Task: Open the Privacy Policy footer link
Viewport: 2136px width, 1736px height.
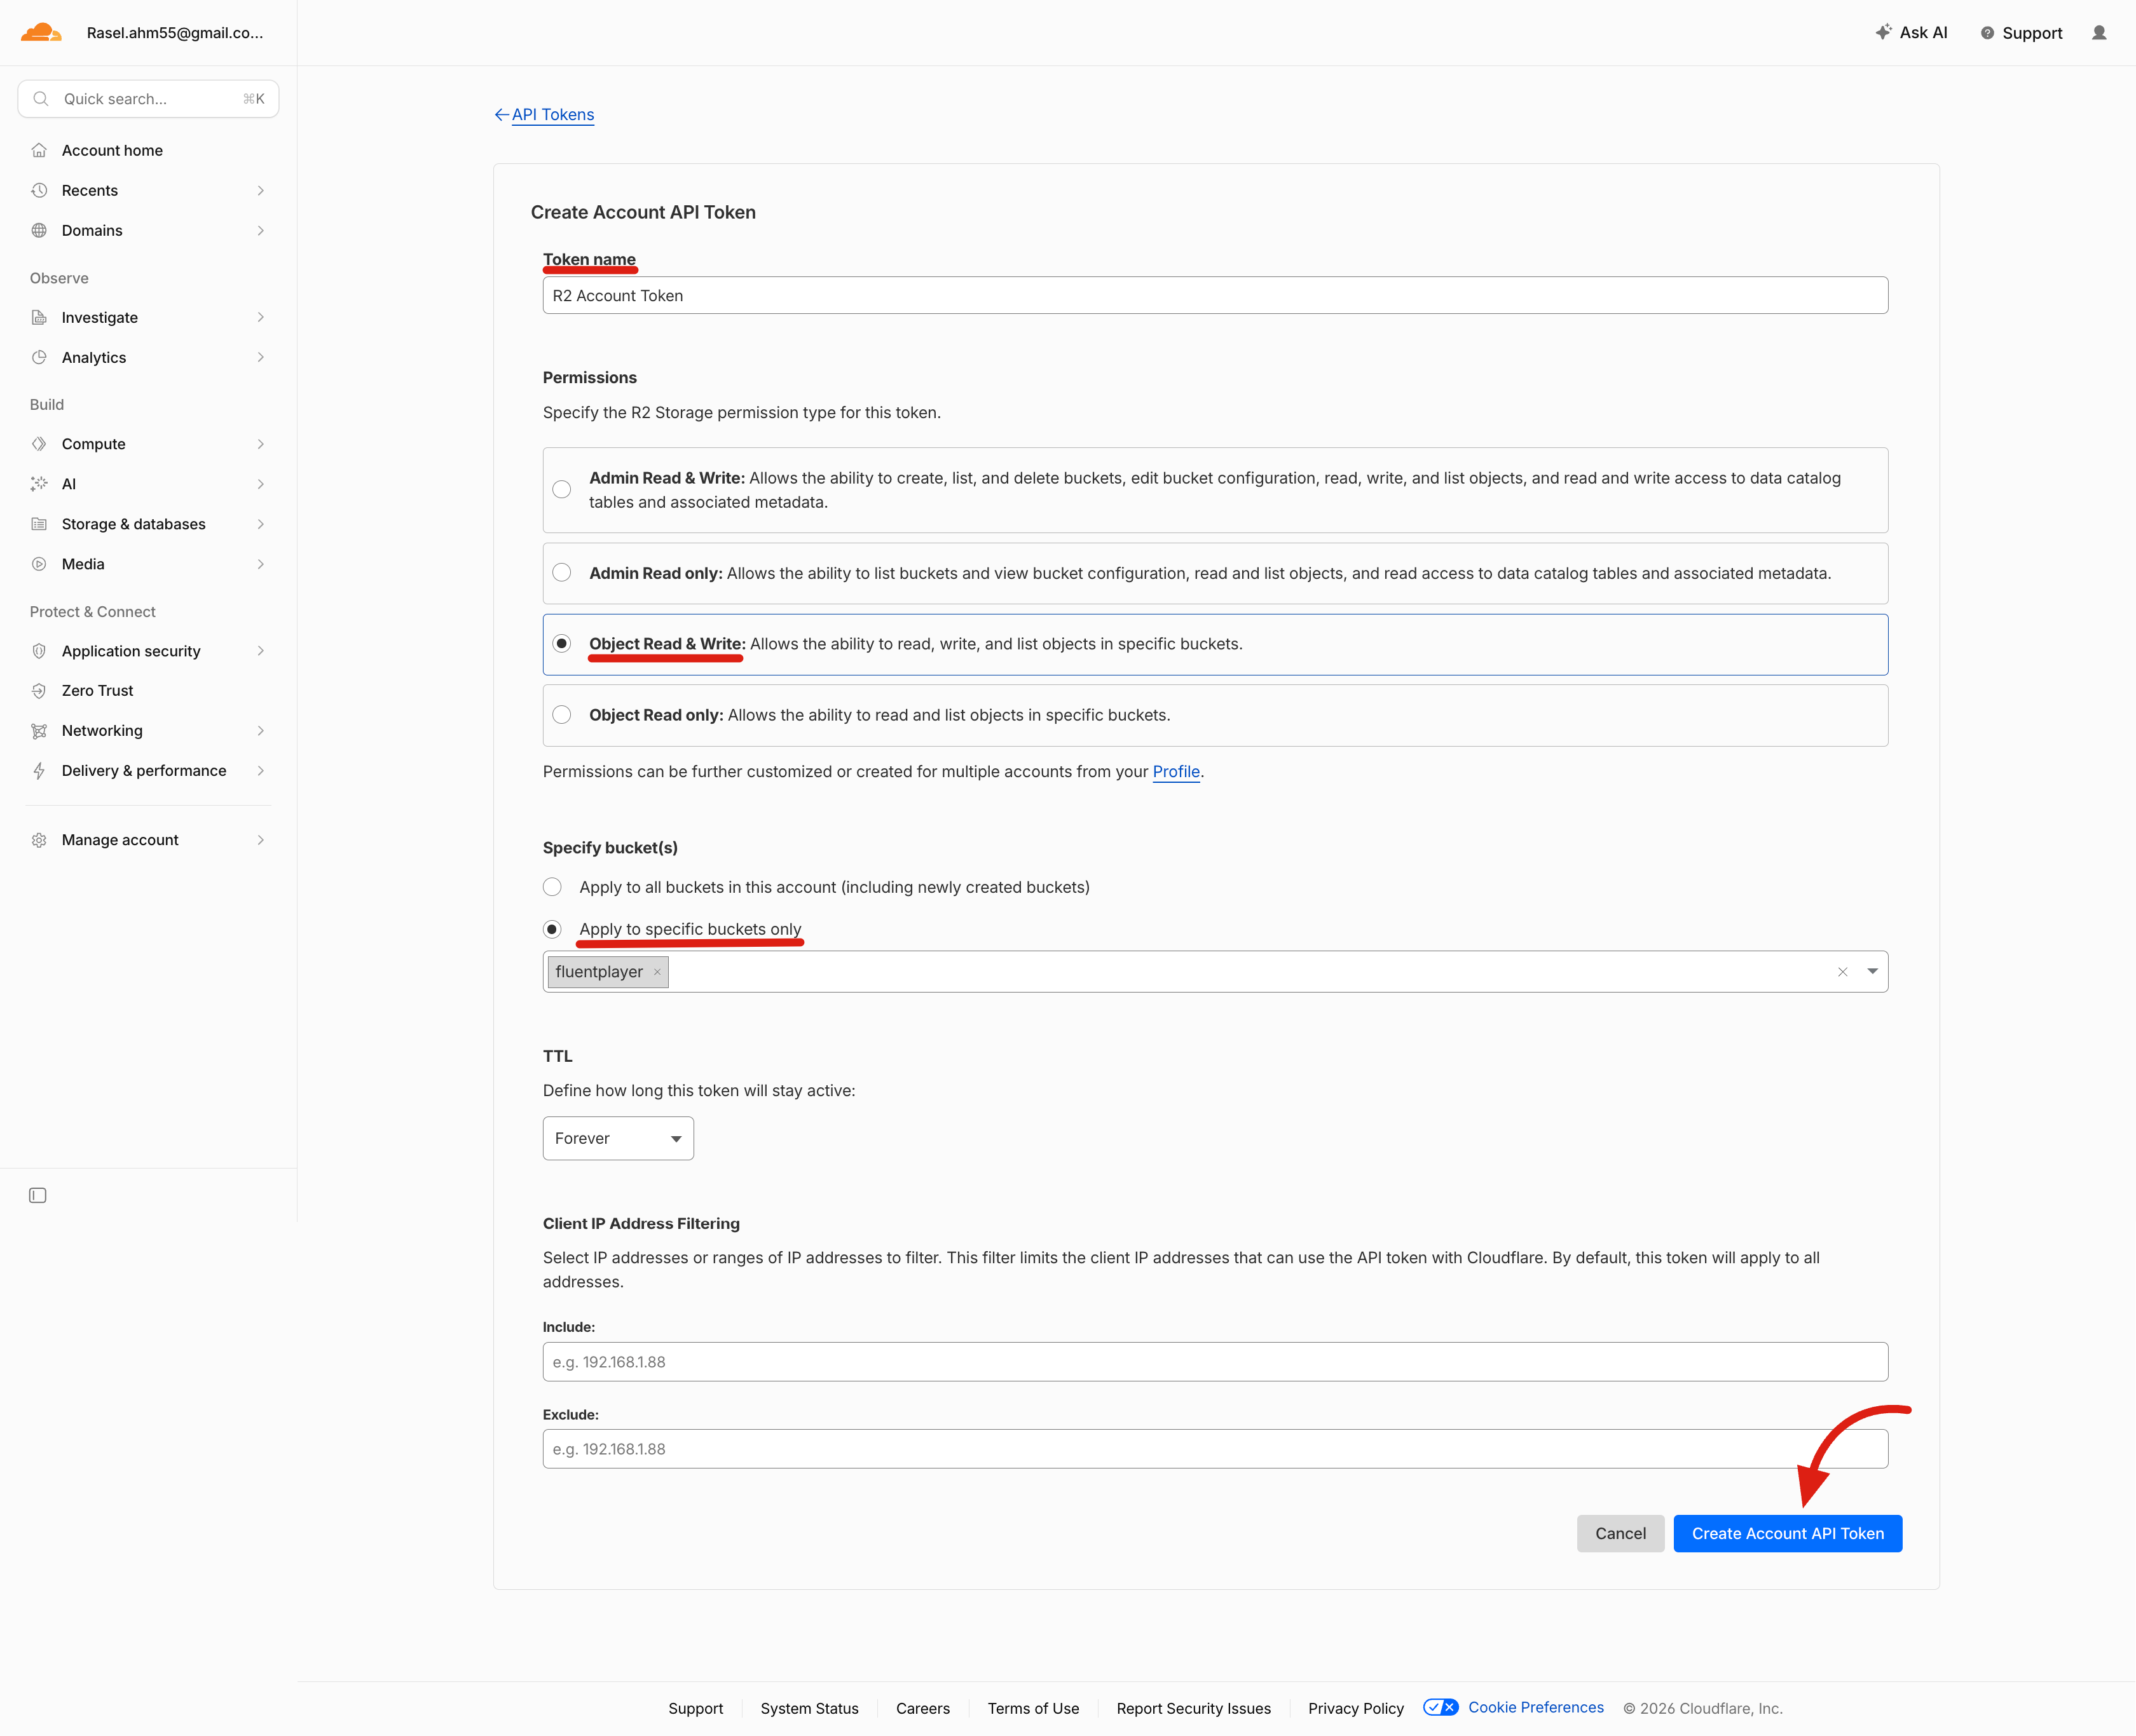Action: click(1355, 1708)
